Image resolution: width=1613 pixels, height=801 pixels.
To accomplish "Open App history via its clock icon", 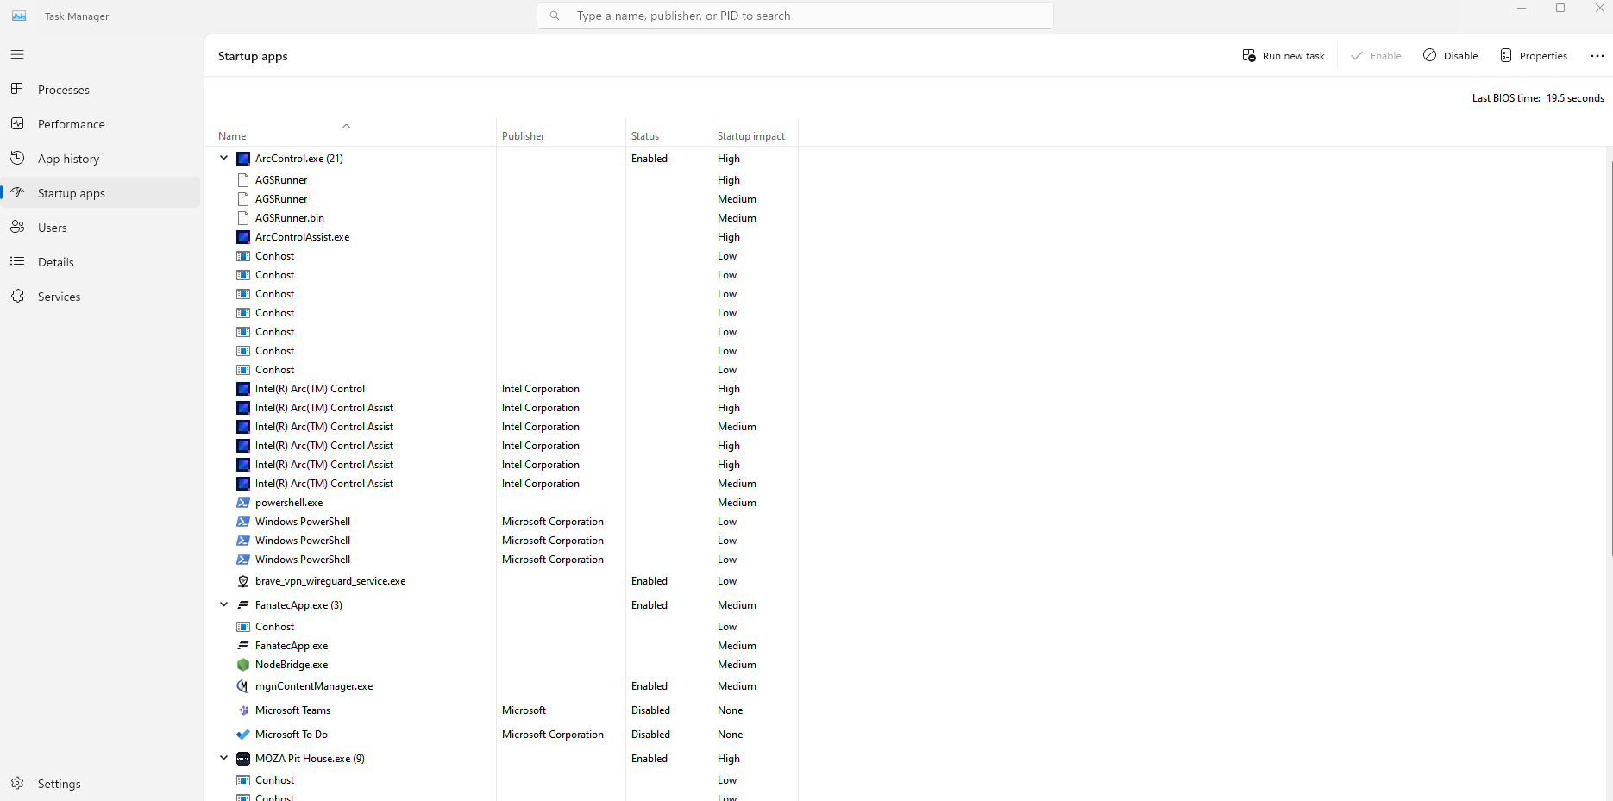I will pyautogui.click(x=17, y=158).
